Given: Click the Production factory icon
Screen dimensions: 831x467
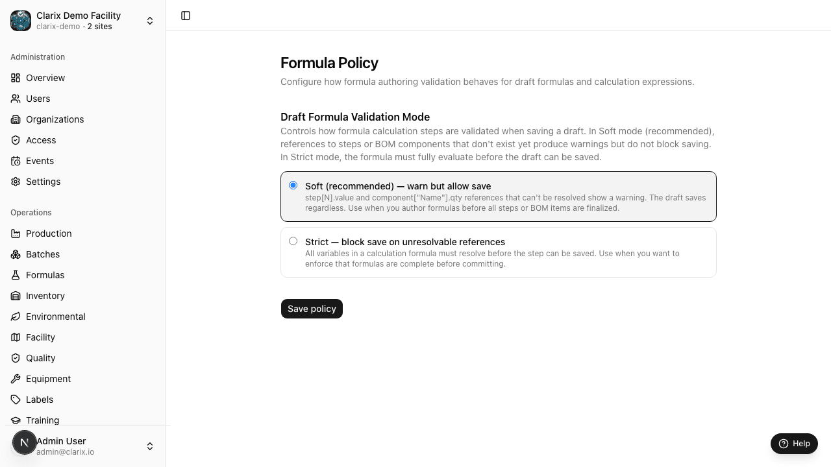Looking at the screenshot, I should coord(16,233).
